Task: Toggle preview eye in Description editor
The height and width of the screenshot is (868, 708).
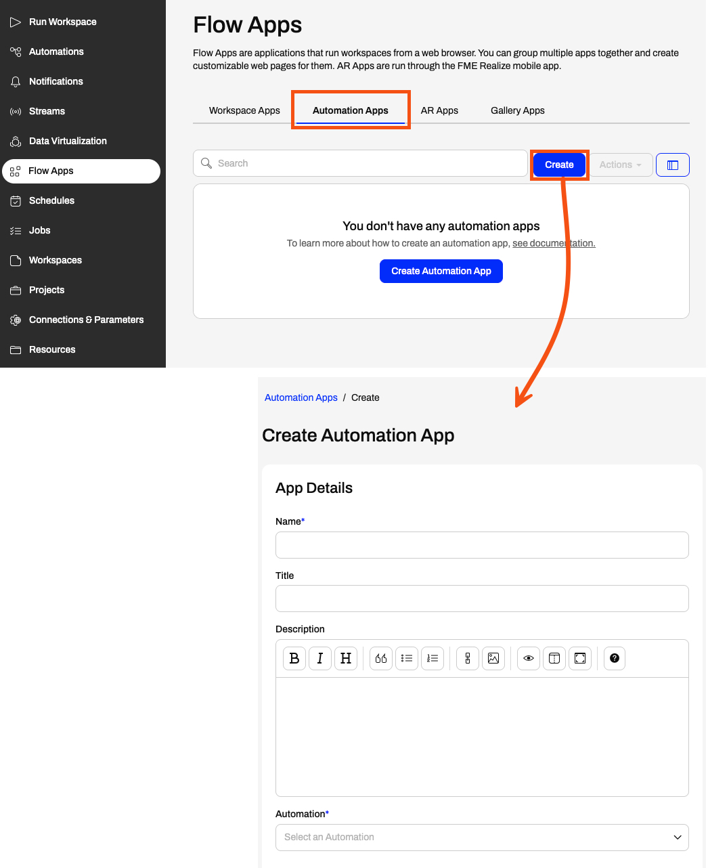Action: pyautogui.click(x=529, y=658)
